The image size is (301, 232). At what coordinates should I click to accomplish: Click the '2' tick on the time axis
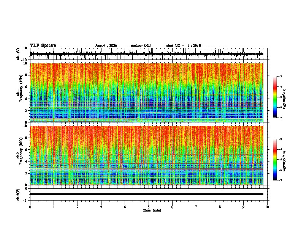78,207
